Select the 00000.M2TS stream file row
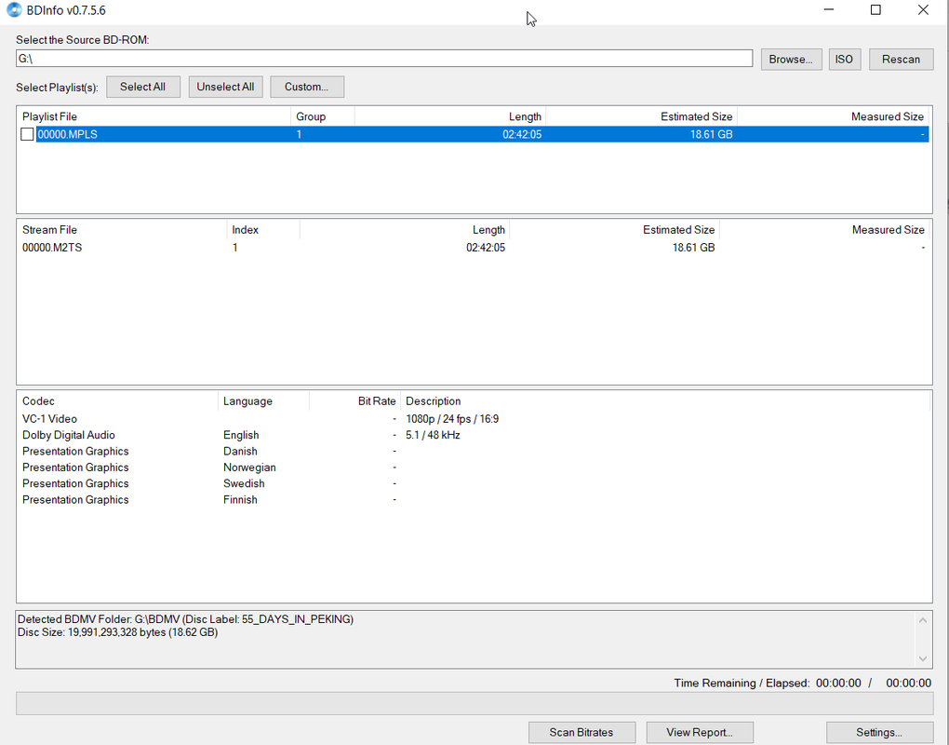The image size is (949, 745). point(474,247)
